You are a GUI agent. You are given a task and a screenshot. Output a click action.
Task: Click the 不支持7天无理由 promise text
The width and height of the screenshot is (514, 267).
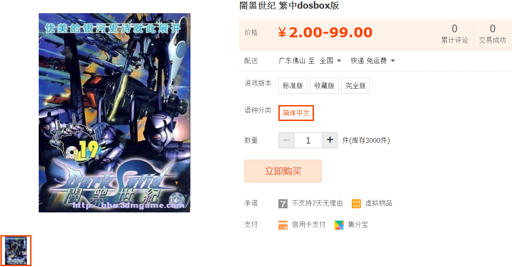pyautogui.click(x=317, y=203)
